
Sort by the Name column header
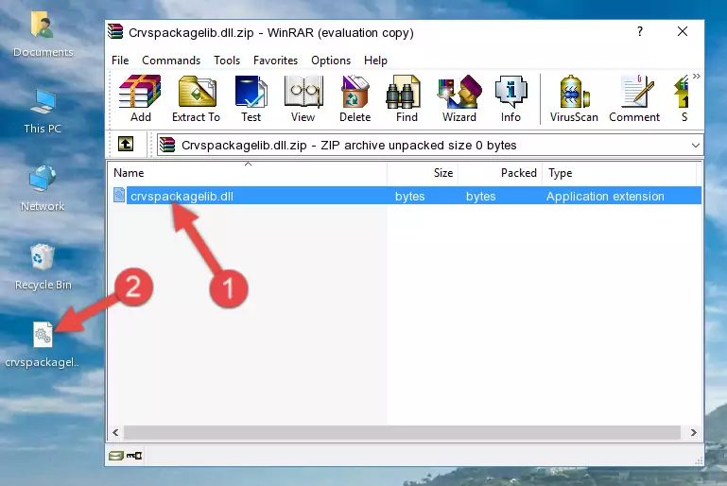click(248, 173)
